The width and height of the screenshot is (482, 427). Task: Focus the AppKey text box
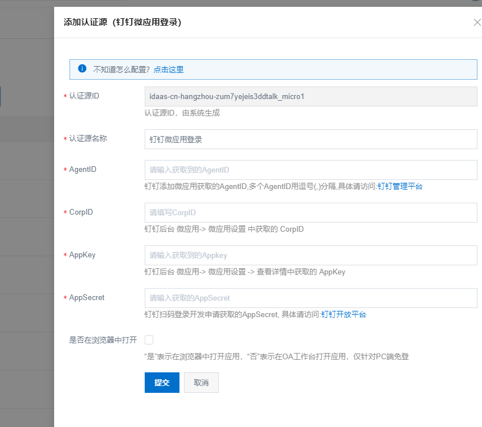(311, 255)
